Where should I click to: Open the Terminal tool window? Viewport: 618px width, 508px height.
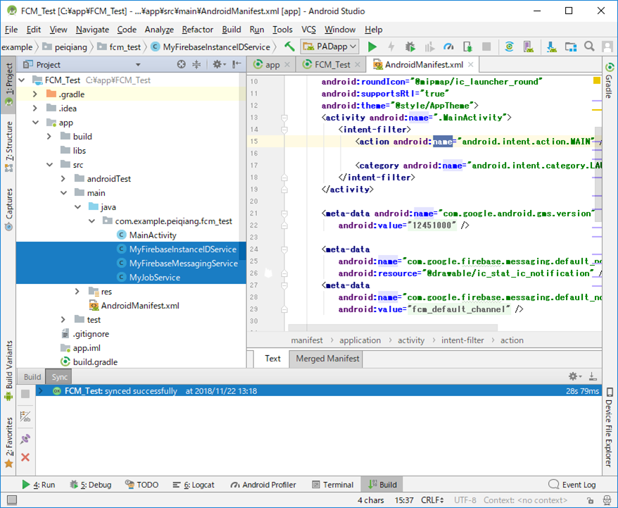coord(333,485)
